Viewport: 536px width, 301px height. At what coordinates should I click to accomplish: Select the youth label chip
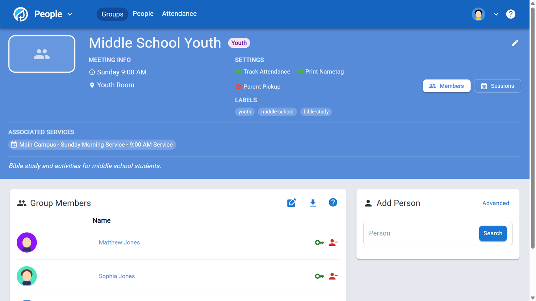coord(245,112)
